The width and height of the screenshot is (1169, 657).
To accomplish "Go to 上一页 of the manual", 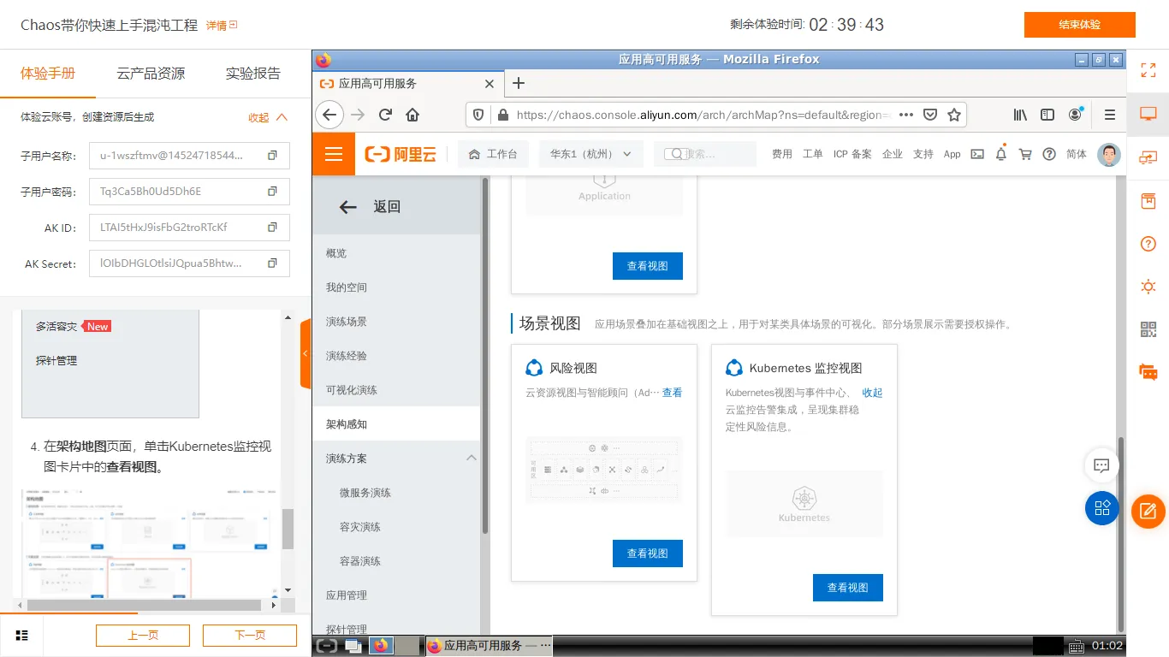I will [x=143, y=636].
